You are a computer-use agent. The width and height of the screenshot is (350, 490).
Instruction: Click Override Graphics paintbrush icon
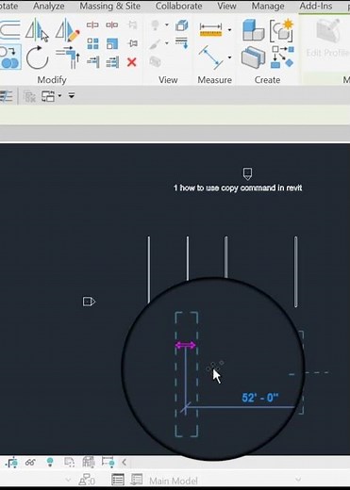click(155, 43)
